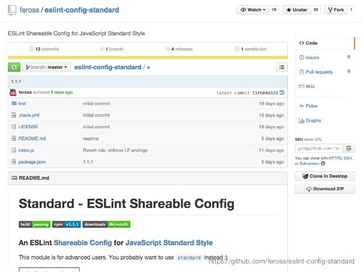The width and height of the screenshot is (363, 272).
Task: Click the plus to create new file
Action: (148, 67)
